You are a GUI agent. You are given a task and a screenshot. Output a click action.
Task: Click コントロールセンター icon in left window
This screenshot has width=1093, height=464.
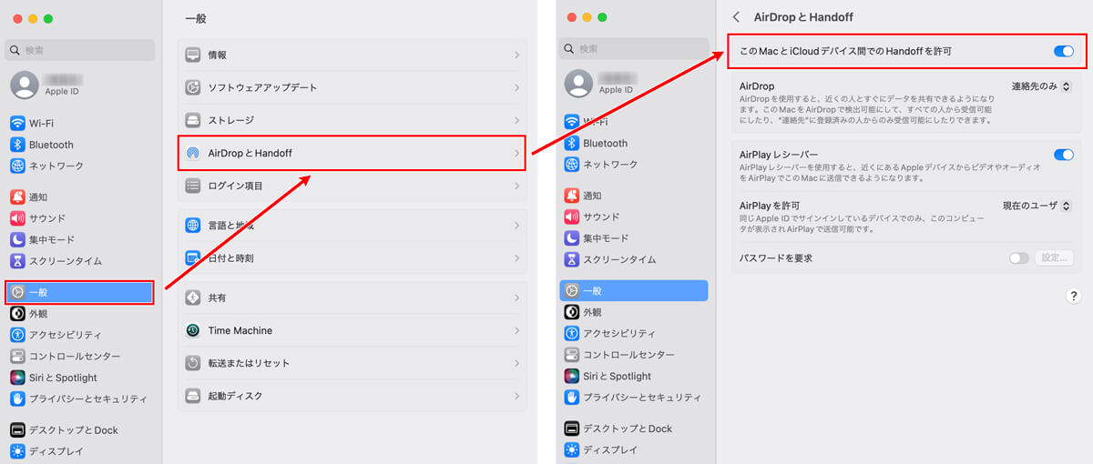pos(17,356)
